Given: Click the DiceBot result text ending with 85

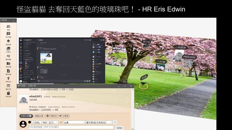Looking at the screenshot, I should click(43, 110).
